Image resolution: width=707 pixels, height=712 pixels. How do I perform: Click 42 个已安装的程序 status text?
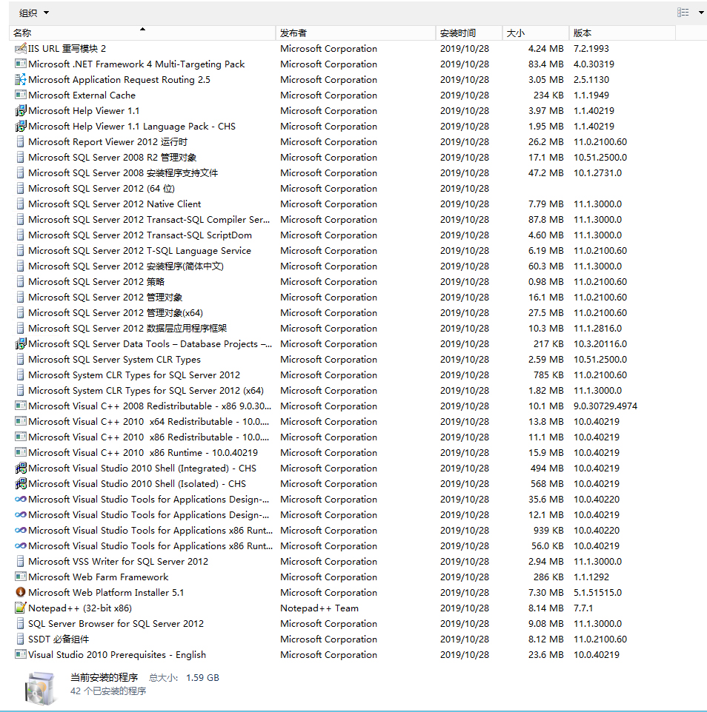(108, 691)
